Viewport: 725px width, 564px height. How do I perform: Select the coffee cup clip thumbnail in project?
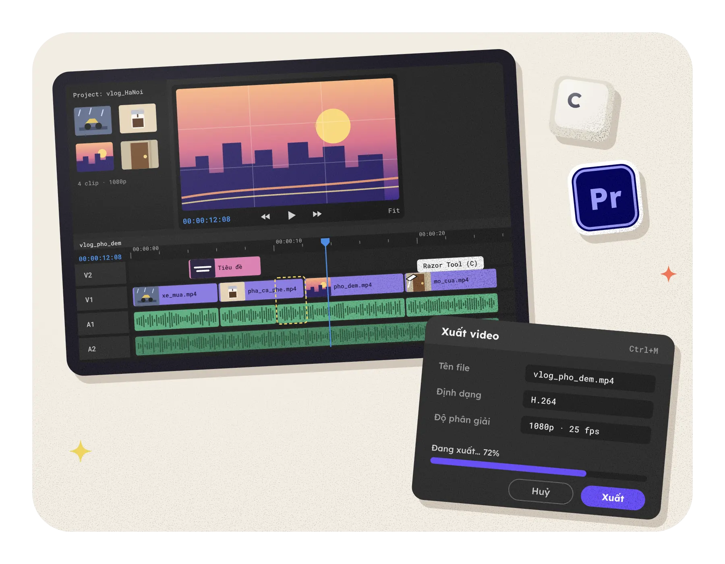coord(138,118)
